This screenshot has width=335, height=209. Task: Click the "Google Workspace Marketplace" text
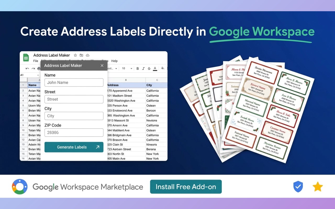88,187
